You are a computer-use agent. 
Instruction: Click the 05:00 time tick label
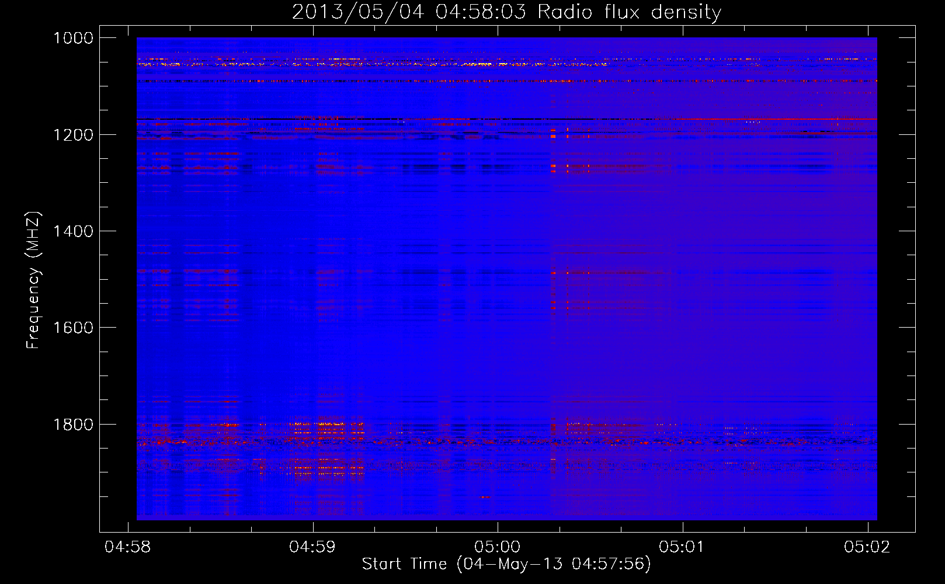[498, 547]
